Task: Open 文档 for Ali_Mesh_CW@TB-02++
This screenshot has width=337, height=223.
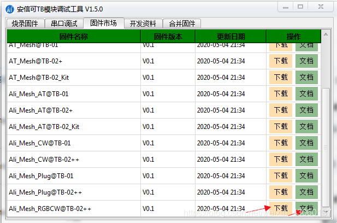Action: point(306,160)
